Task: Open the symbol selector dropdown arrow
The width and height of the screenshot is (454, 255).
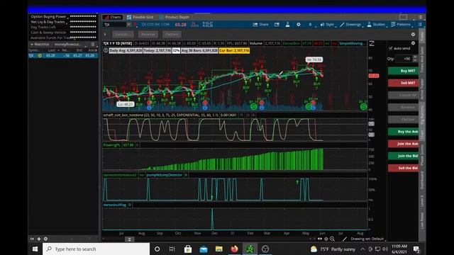Action: 129,25
